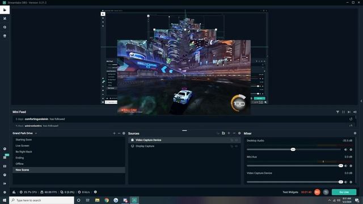Remove the selected scene with minus icon
The width and height of the screenshot is (363, 204).
[119, 134]
